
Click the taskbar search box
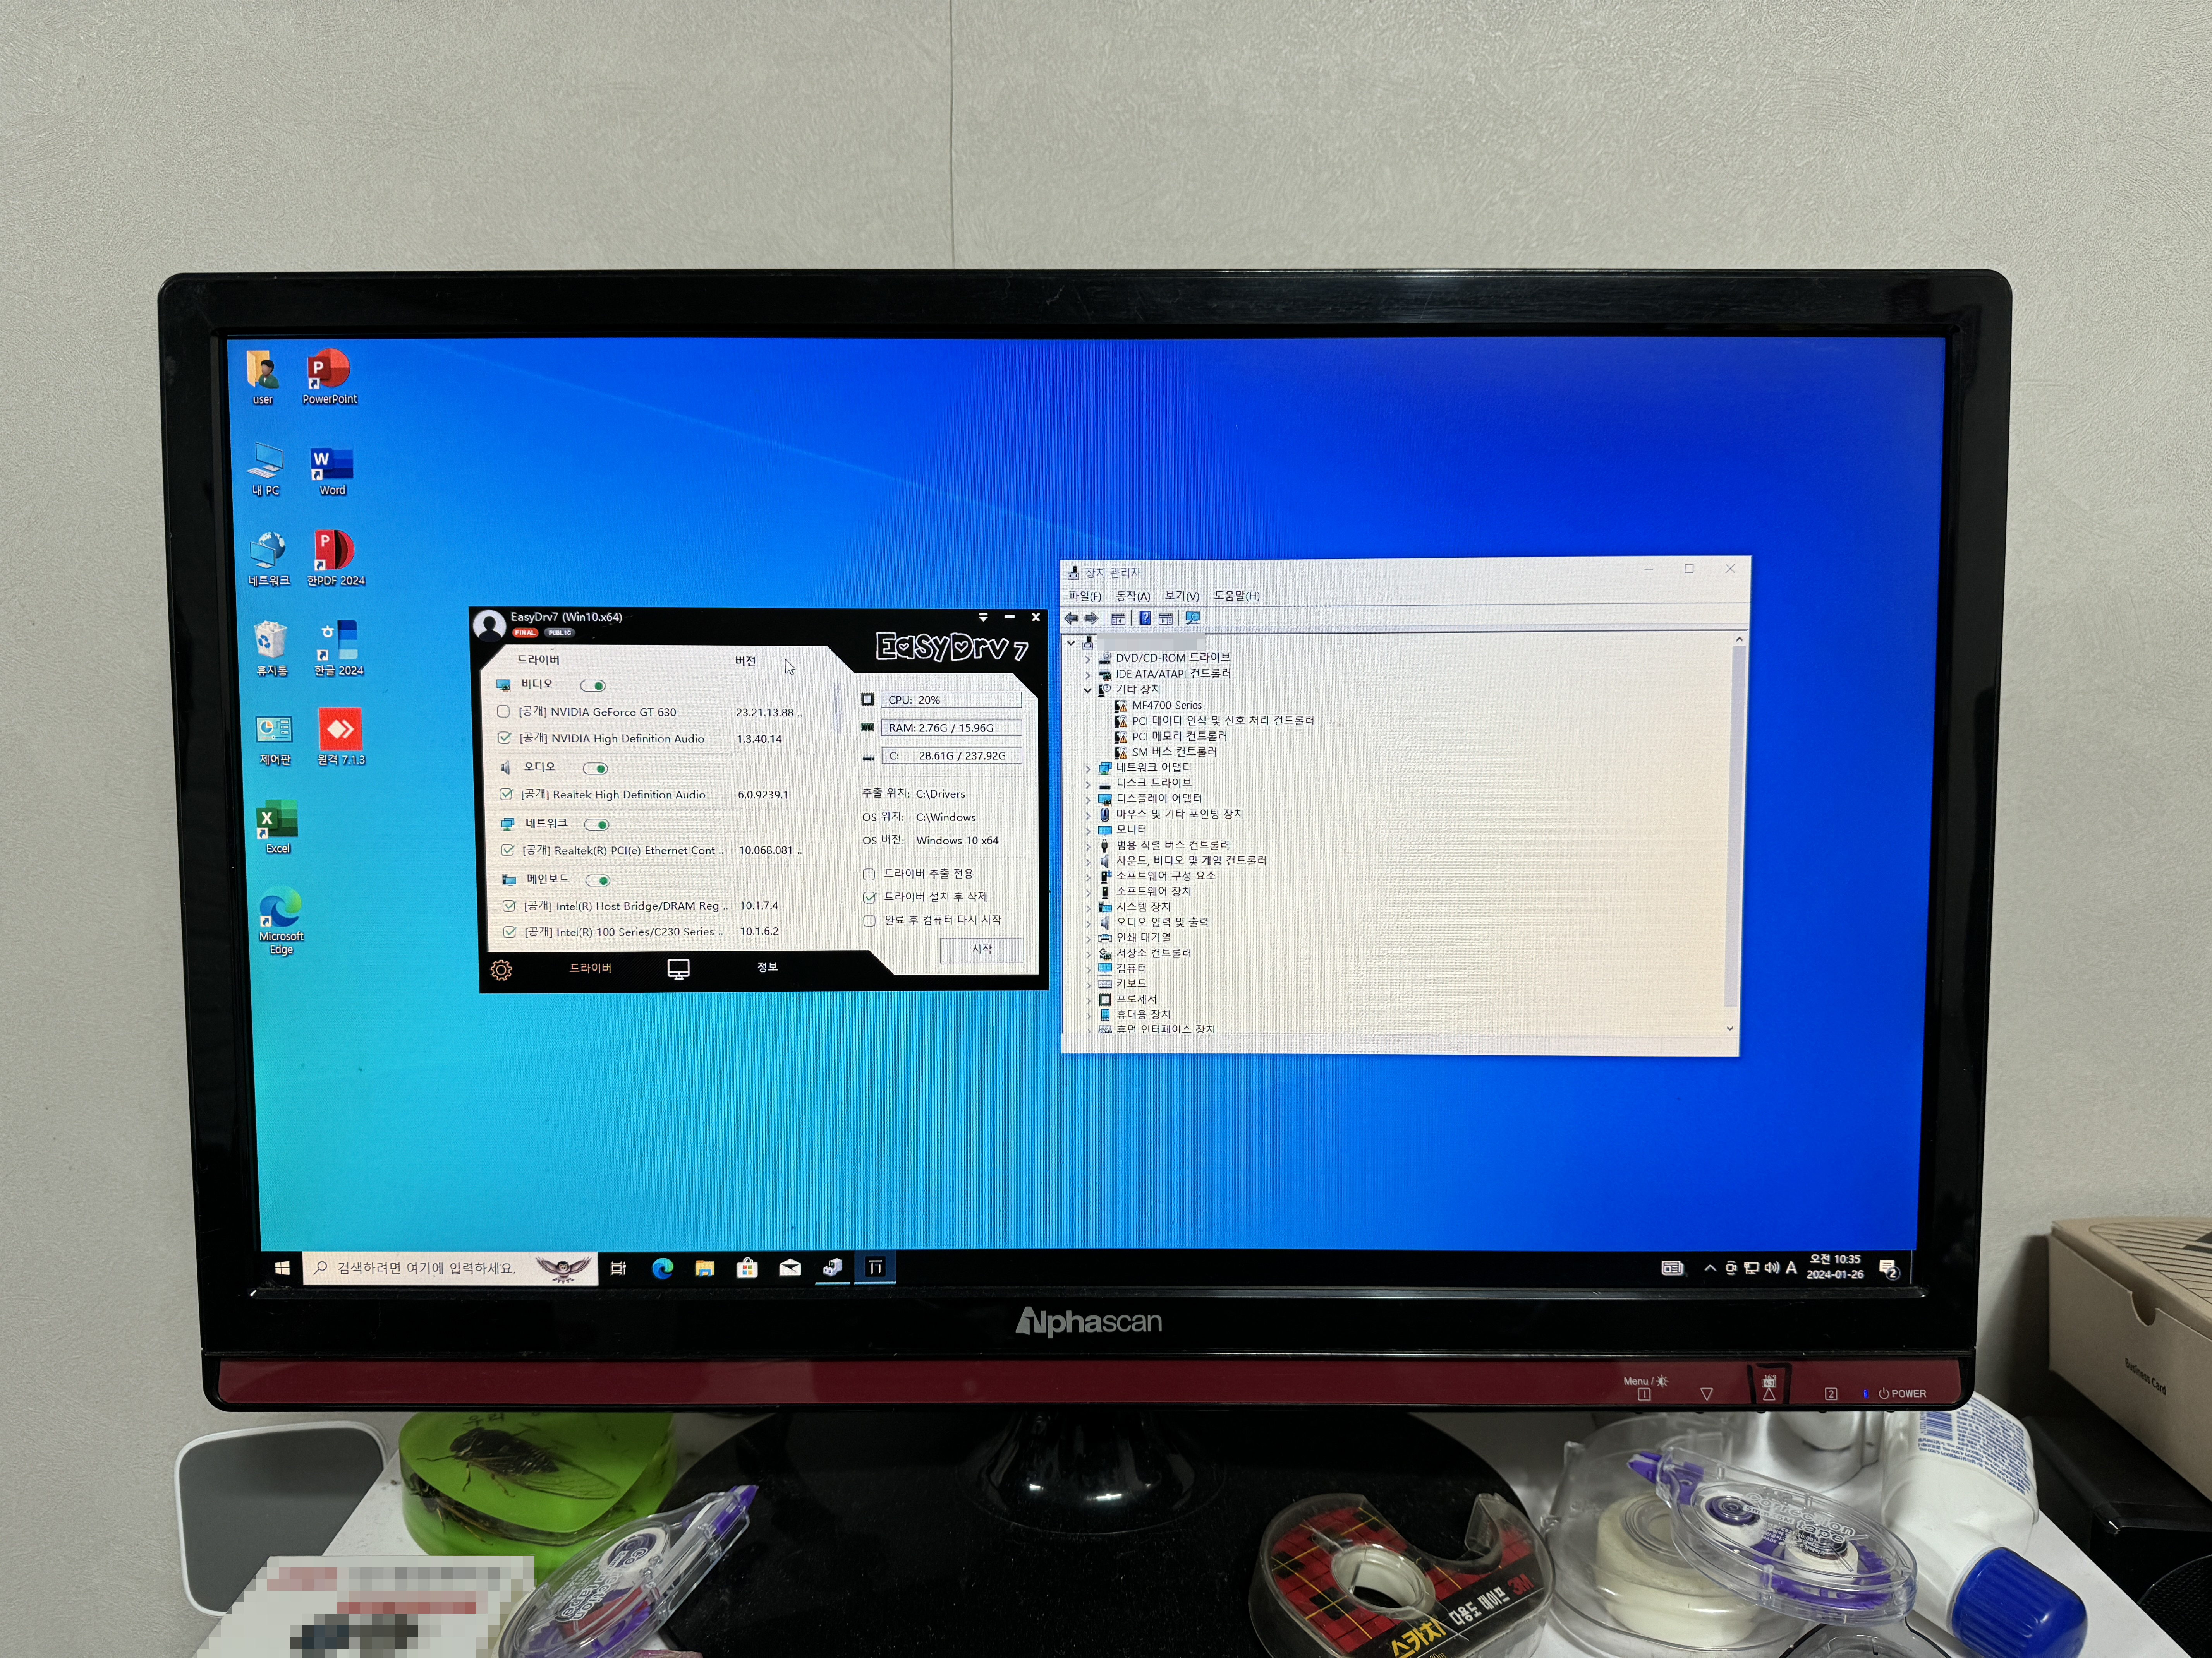(x=450, y=1268)
